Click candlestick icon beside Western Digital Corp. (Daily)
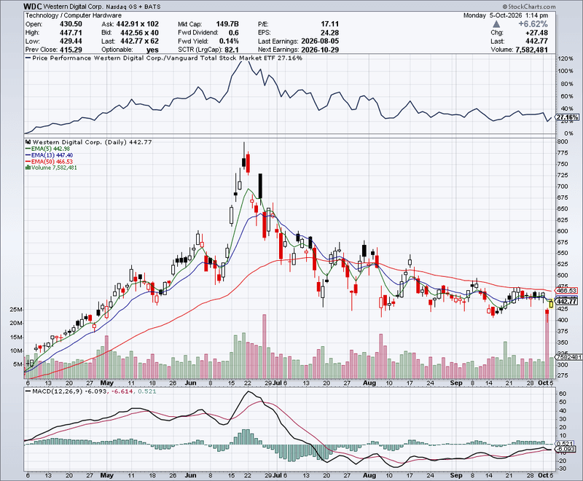Viewport: 583px width, 481px height. point(28,142)
